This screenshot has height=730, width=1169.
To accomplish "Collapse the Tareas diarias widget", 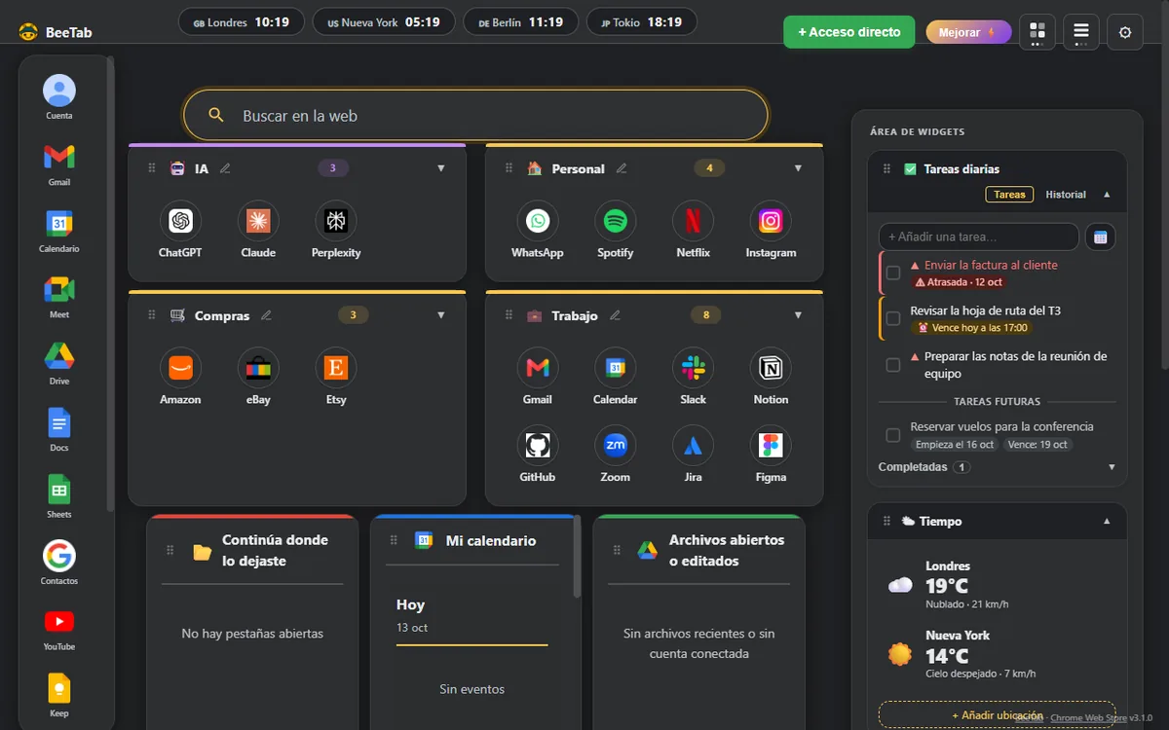I will tap(1107, 195).
